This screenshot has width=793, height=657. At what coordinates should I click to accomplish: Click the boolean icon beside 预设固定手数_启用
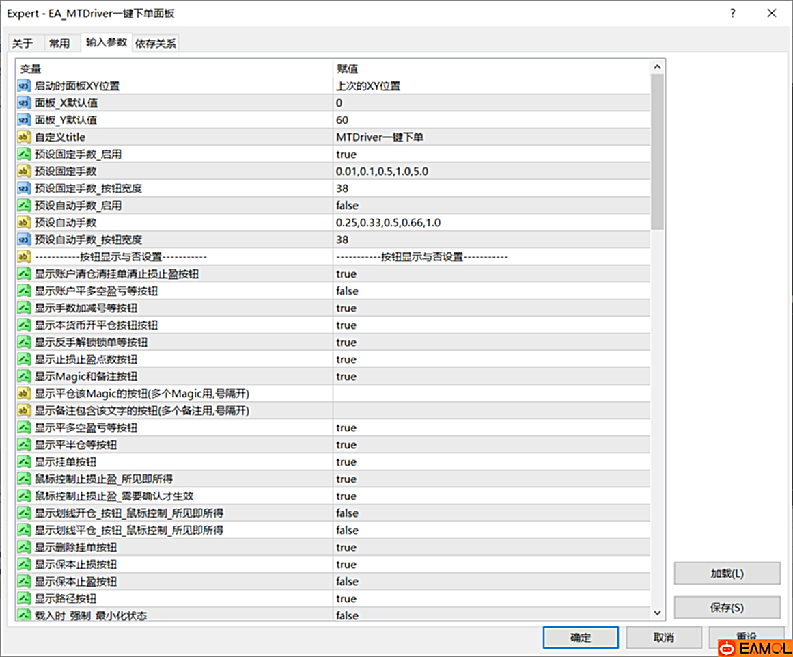pos(24,155)
